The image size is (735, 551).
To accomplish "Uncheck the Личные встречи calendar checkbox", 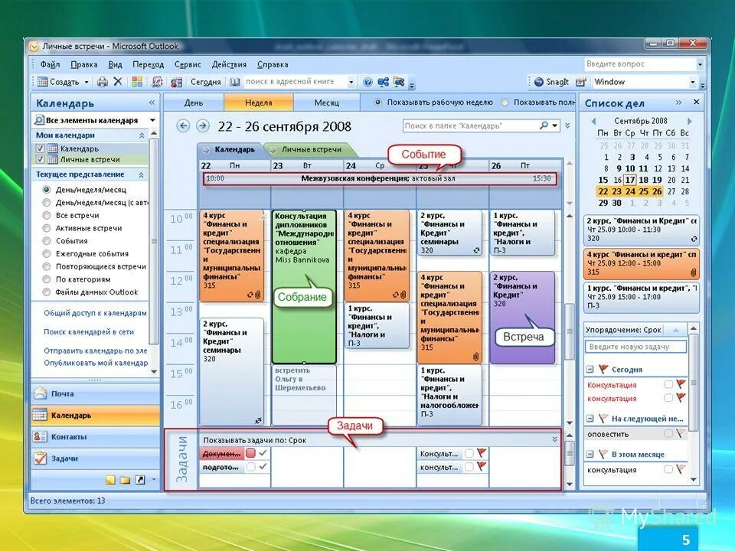I will click(40, 159).
